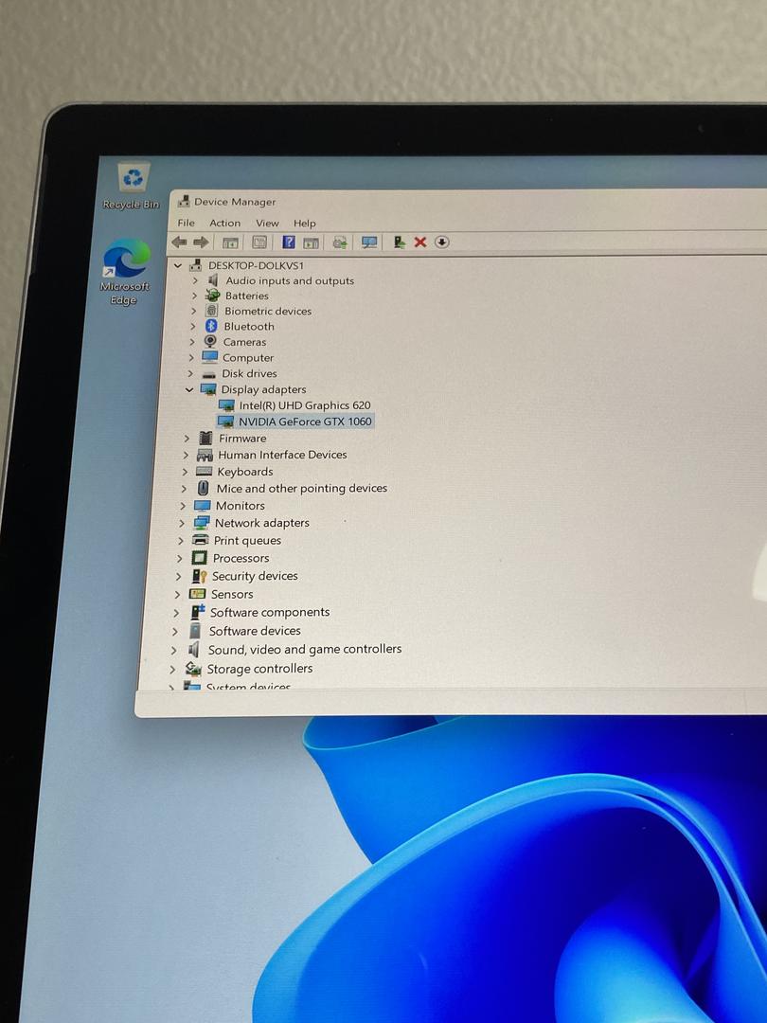Select Mice and other pointing devices row

[x=301, y=488]
